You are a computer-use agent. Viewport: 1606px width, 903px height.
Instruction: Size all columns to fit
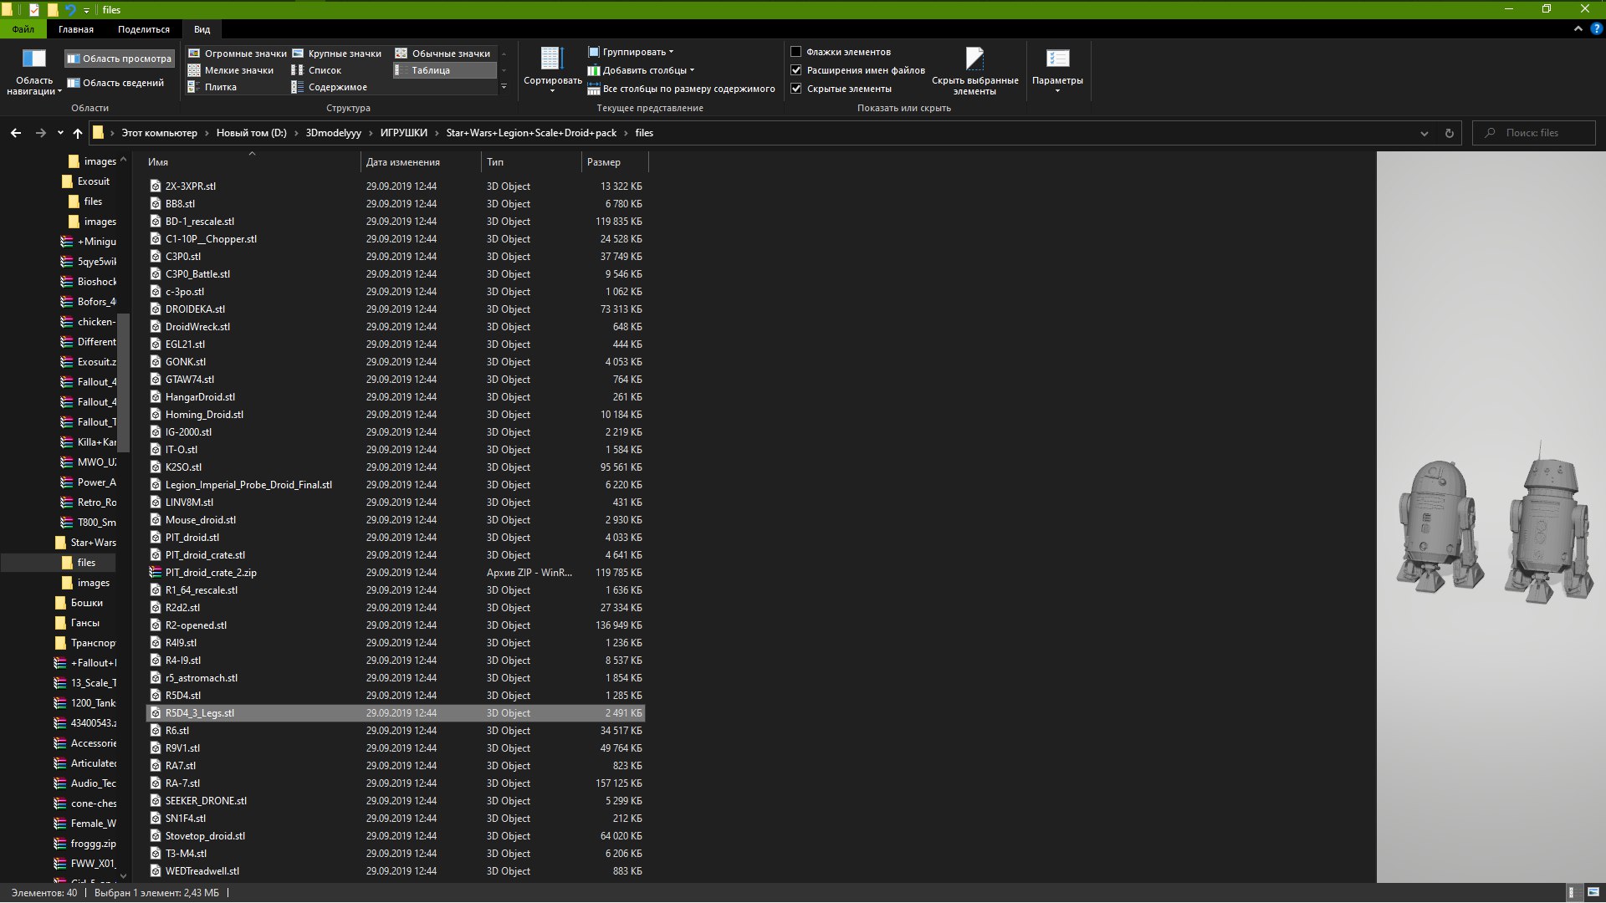[x=681, y=89]
